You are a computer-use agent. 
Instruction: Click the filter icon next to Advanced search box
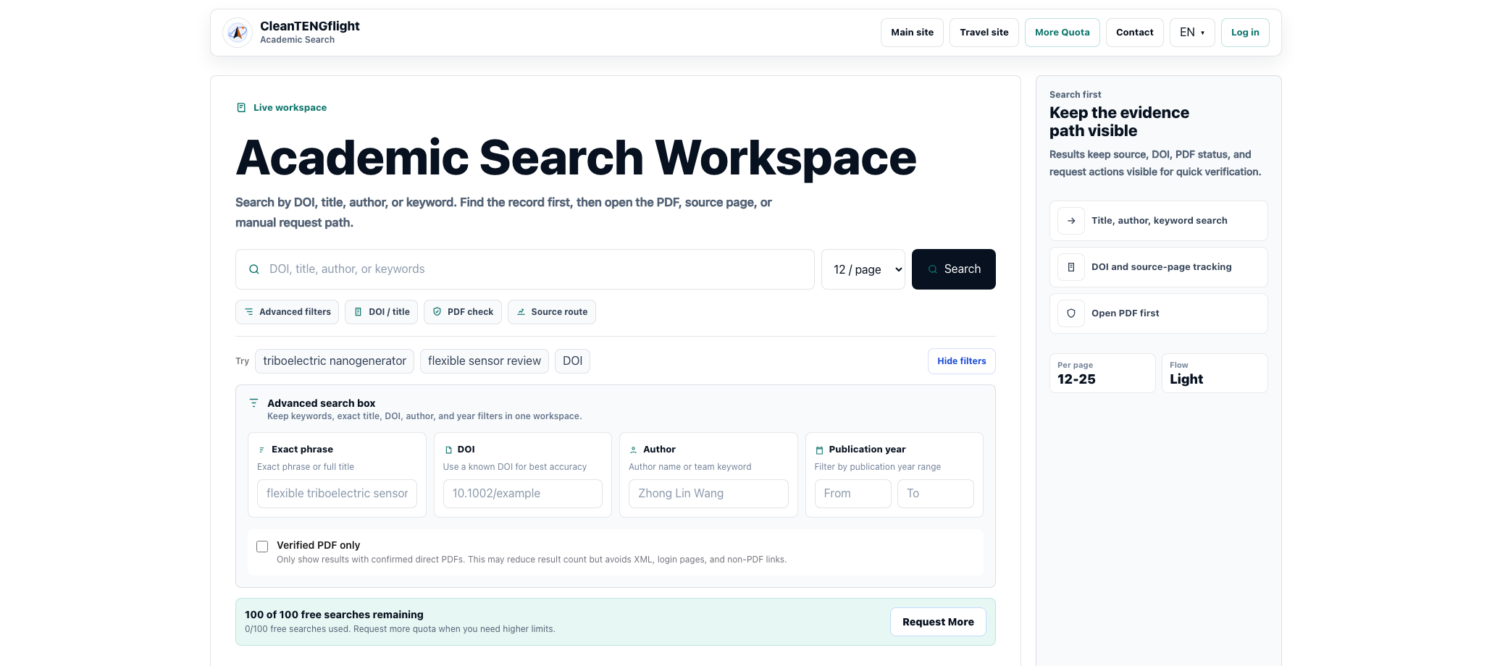253,403
